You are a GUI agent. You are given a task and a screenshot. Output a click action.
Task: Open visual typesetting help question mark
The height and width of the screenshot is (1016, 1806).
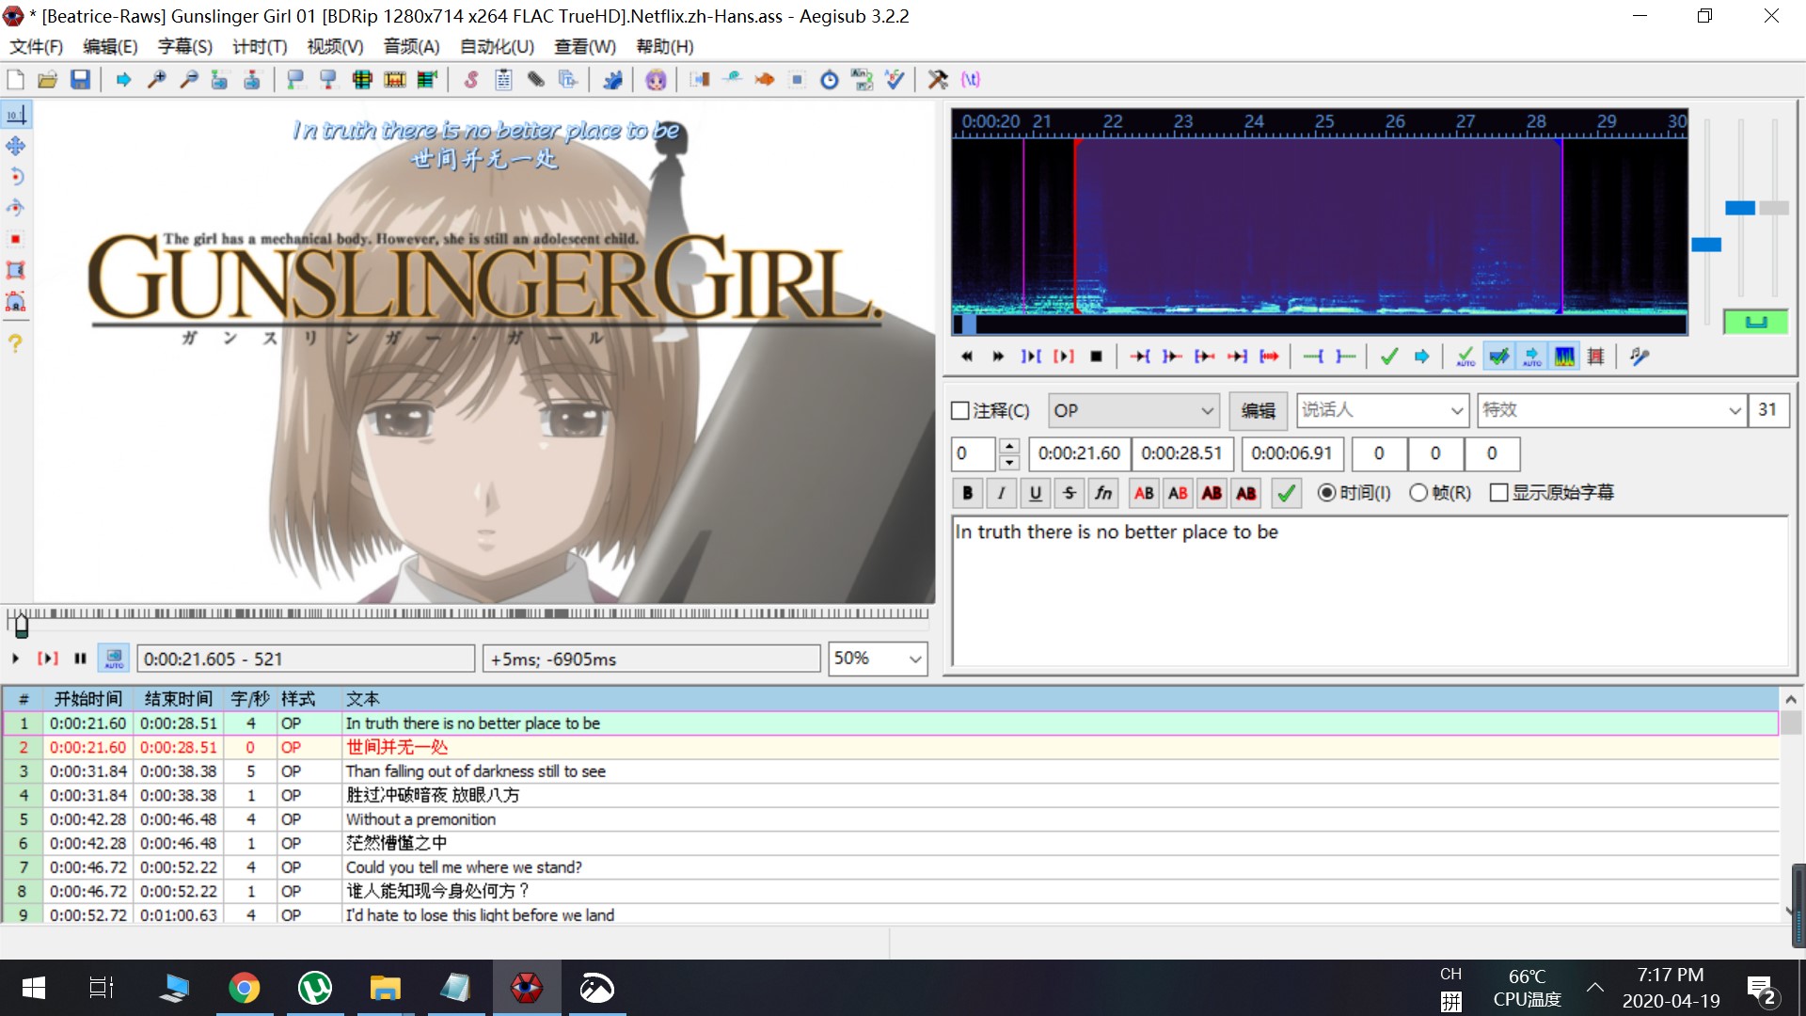point(16,343)
